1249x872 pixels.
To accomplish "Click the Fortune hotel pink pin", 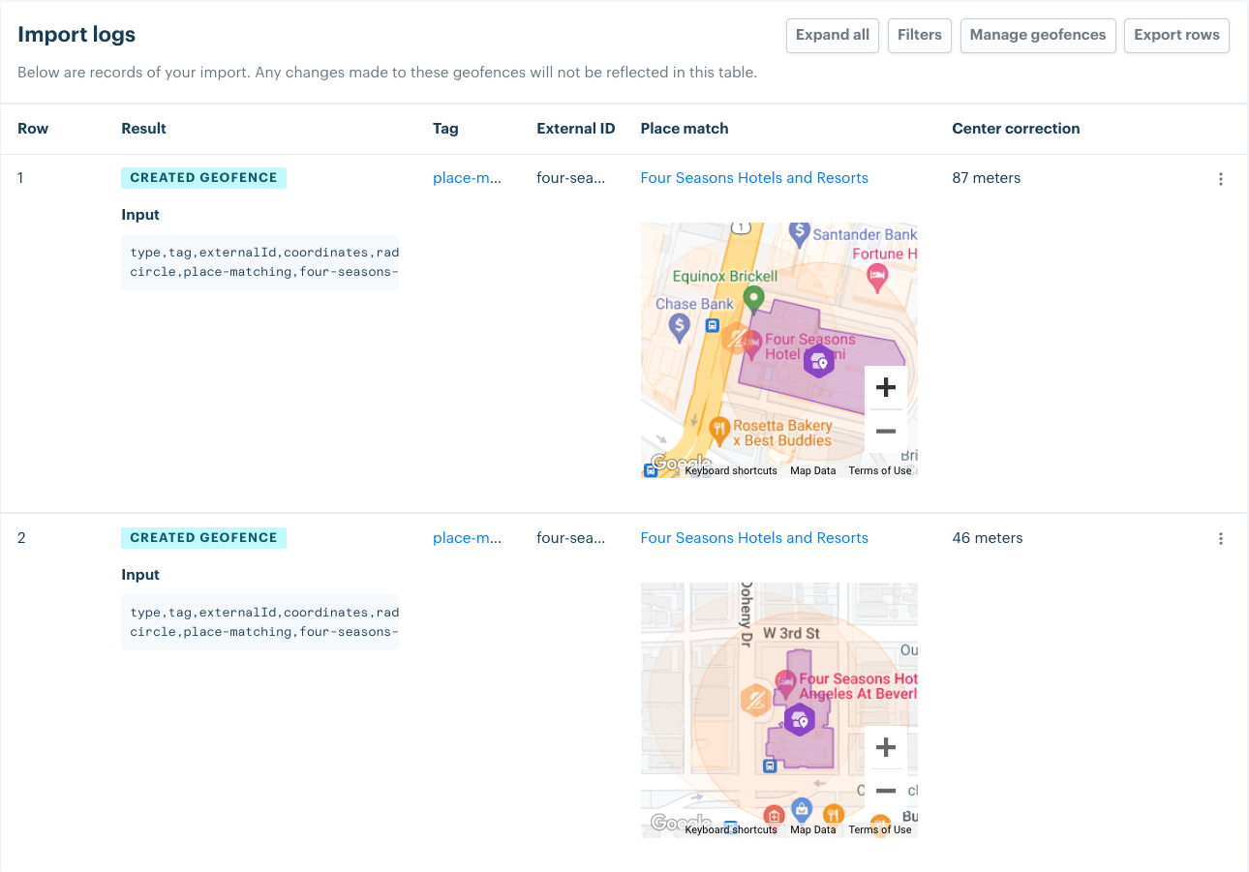I will point(877,278).
